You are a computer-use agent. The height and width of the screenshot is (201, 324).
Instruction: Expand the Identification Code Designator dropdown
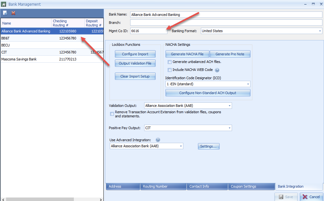click(x=248, y=84)
